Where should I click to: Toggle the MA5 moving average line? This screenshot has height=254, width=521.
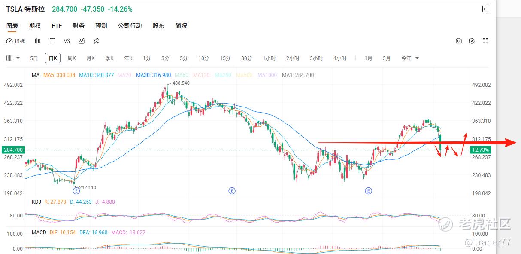coord(59,75)
